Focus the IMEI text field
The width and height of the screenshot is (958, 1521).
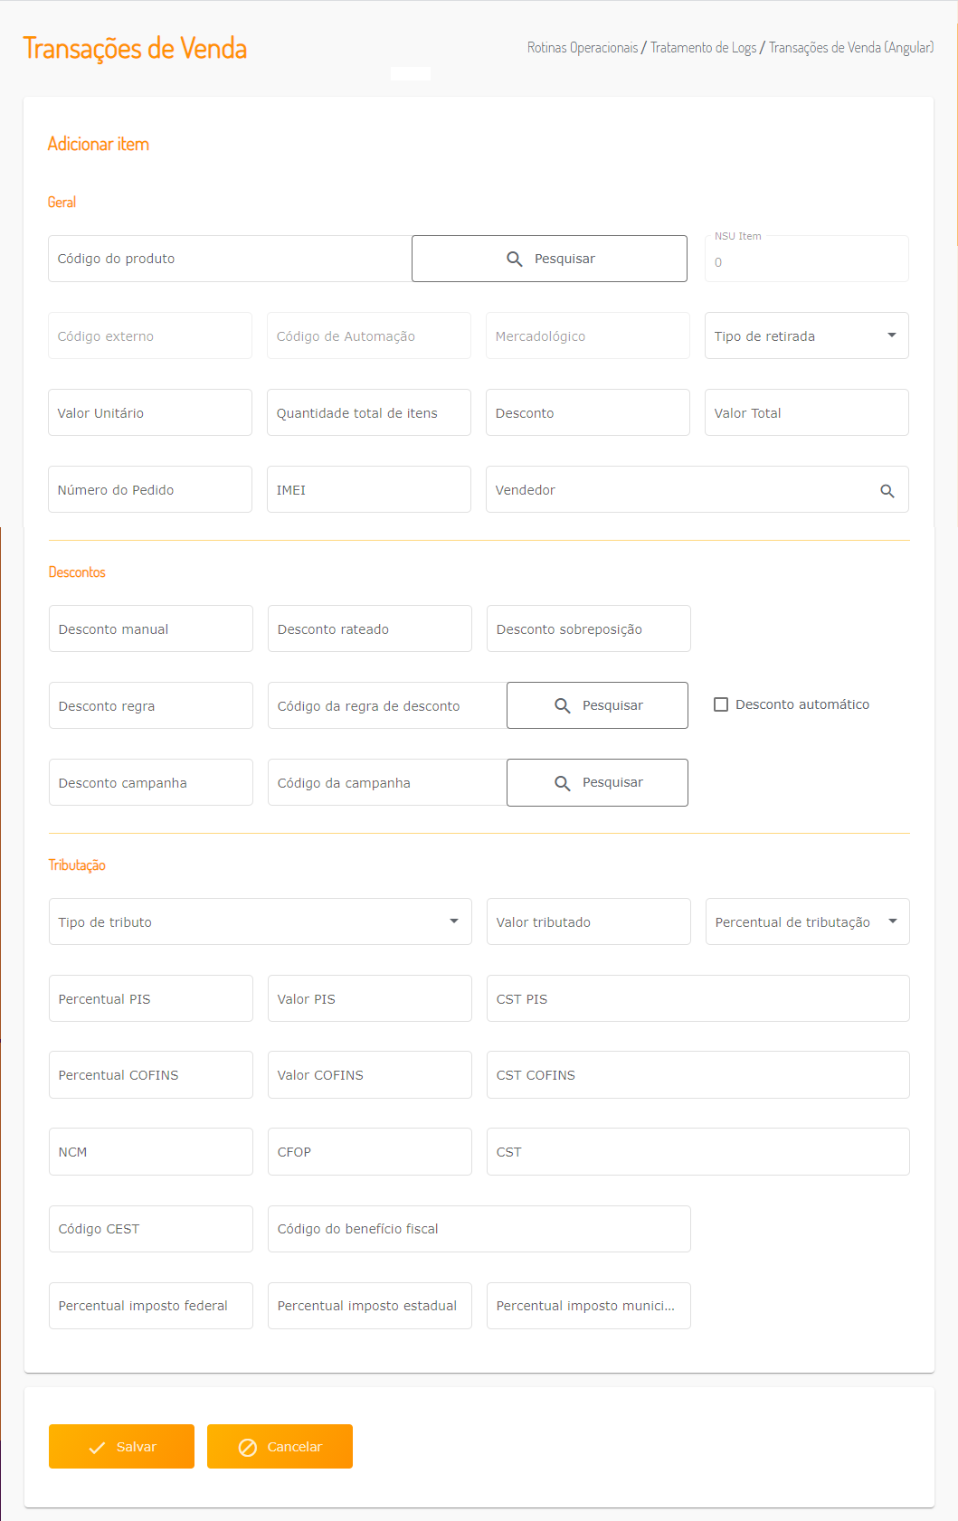pos(369,490)
